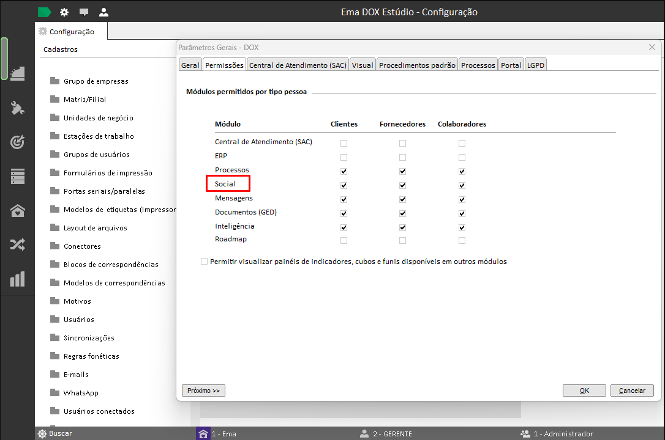The width and height of the screenshot is (665, 440).
Task: Click user icon beside 2 - GERENTE
Action: click(x=364, y=434)
